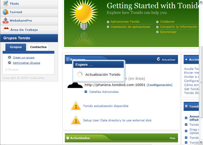Click the Colaborar link
203x145 pixels.
[x=167, y=22]
